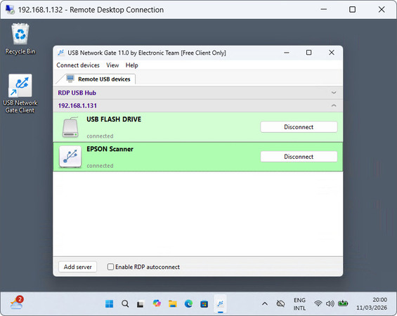Click the cloud sync off tray icon
Screen dimensions: 397x316
(280, 303)
